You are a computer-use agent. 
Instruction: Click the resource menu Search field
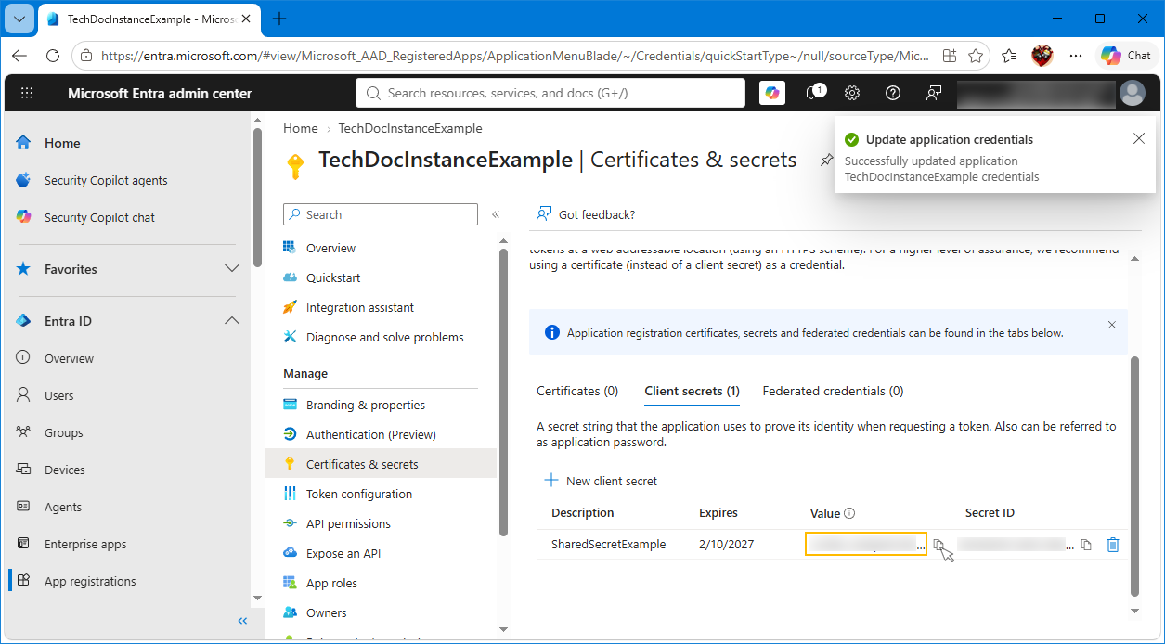[x=381, y=214]
